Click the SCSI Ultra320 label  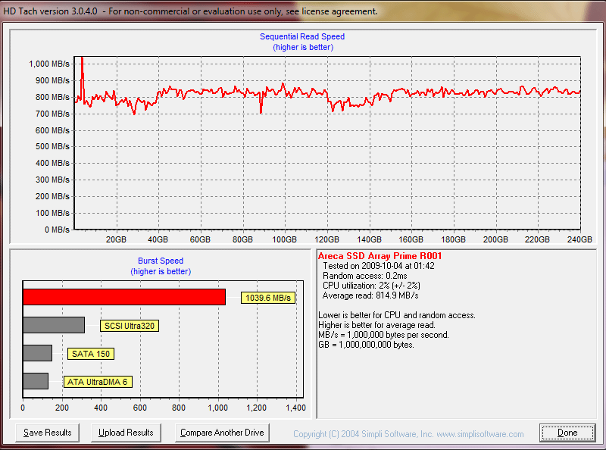click(130, 326)
